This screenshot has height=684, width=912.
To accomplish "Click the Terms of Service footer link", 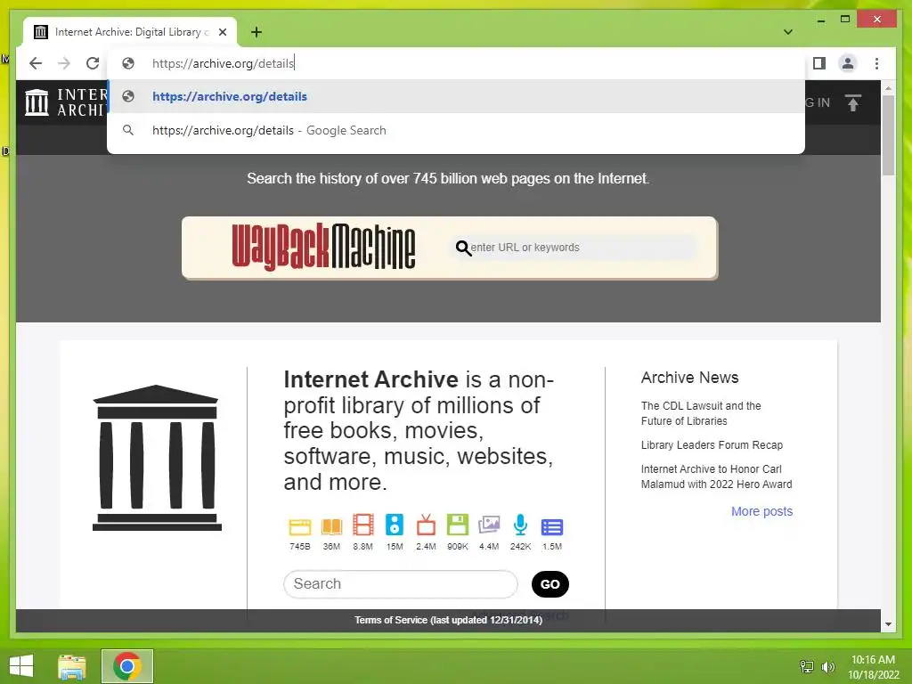I will [449, 620].
